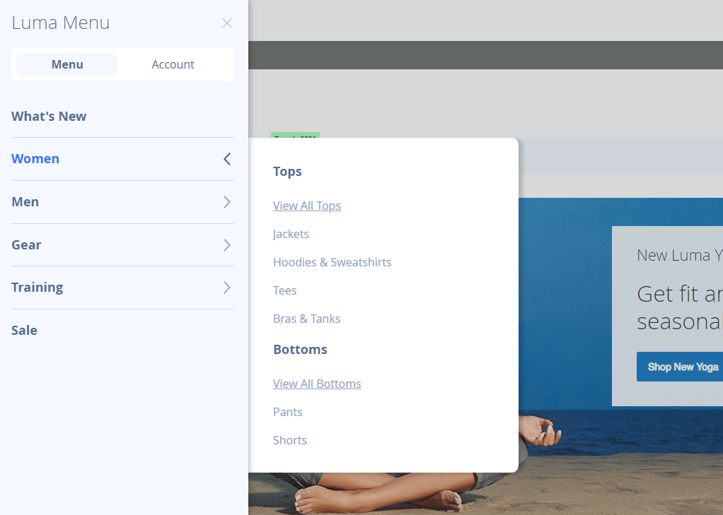This screenshot has width=723, height=515.
Task: Switch to the Menu tab
Action: (67, 64)
